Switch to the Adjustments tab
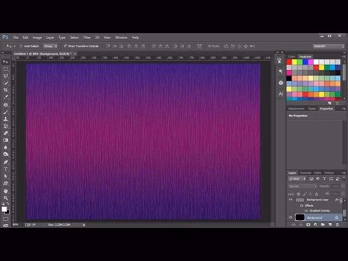The image size is (348, 261). (x=296, y=109)
